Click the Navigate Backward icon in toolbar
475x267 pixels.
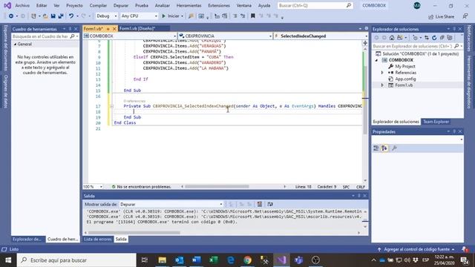click(x=11, y=16)
